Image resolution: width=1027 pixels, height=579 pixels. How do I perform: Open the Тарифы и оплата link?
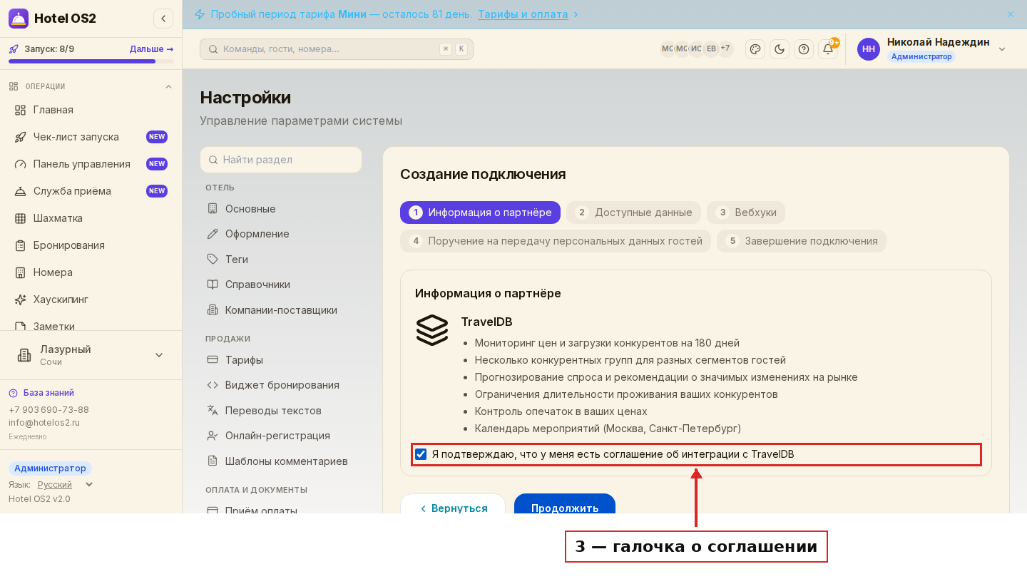[x=523, y=14]
